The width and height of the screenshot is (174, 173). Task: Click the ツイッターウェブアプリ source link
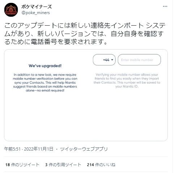tap(84, 149)
